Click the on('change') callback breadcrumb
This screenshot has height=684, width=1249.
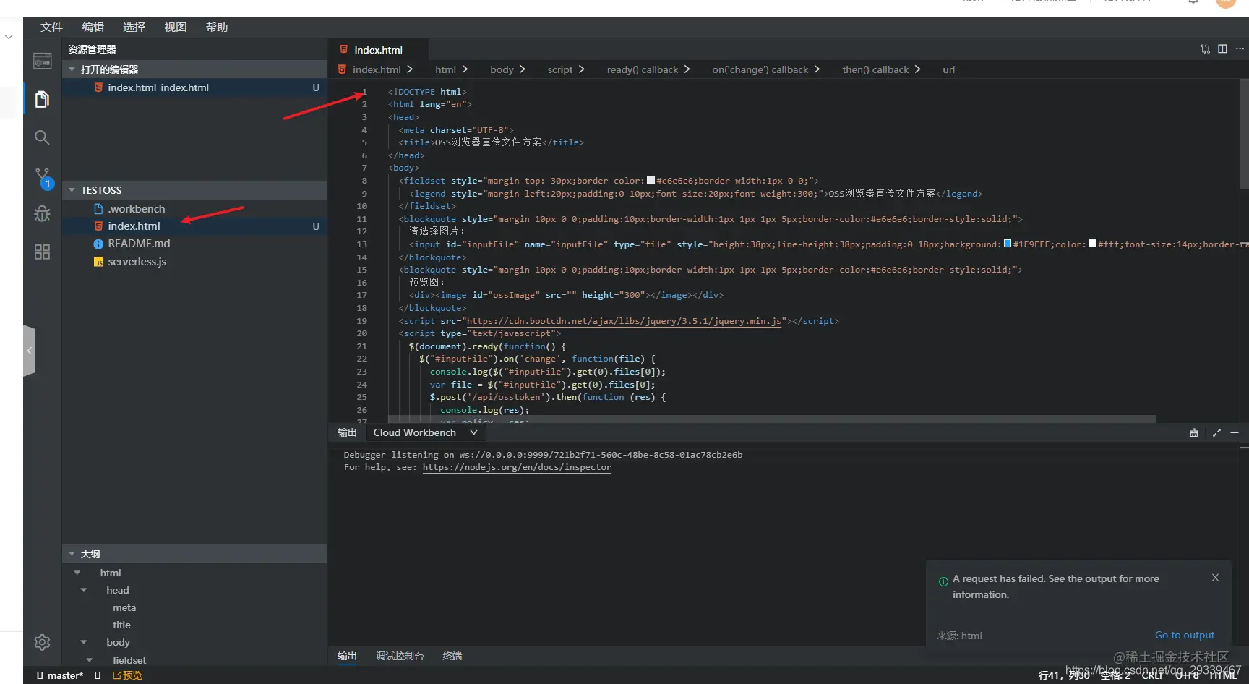[x=760, y=69]
